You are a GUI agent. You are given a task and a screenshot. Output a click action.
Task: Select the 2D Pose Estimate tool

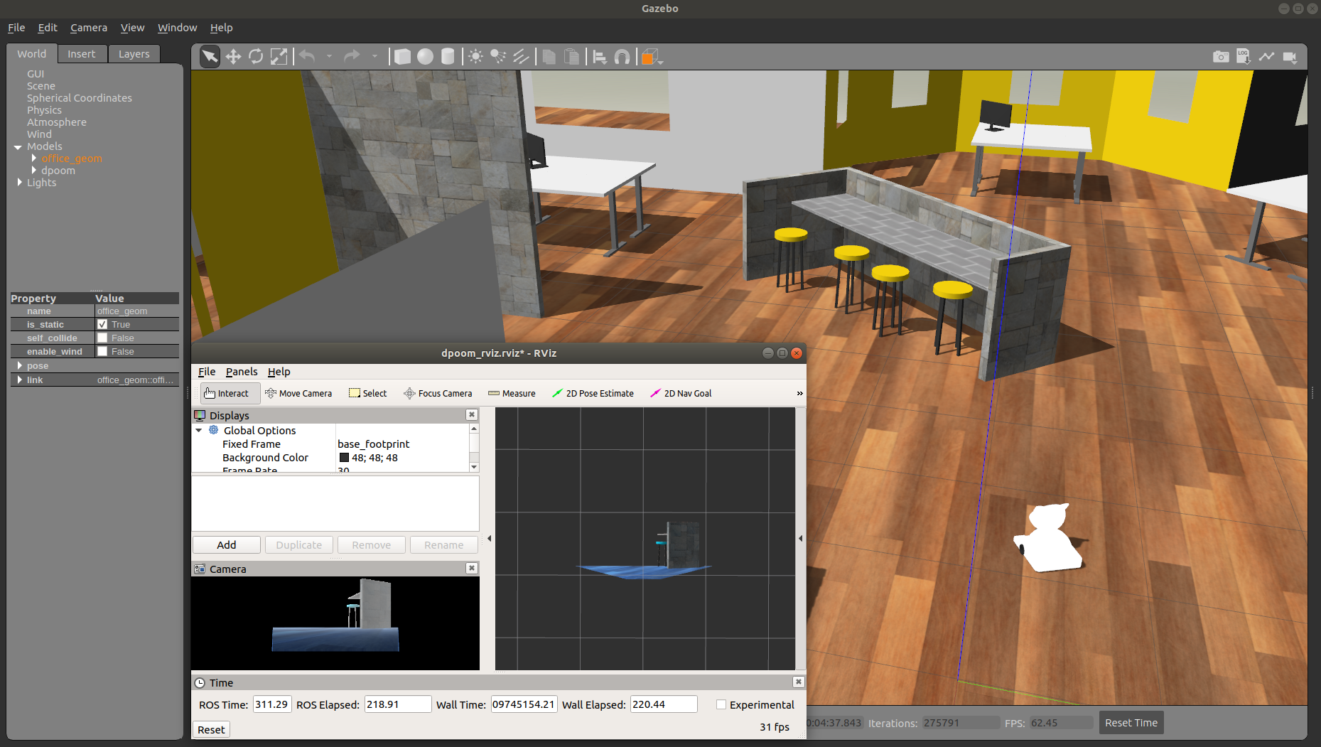pos(593,393)
